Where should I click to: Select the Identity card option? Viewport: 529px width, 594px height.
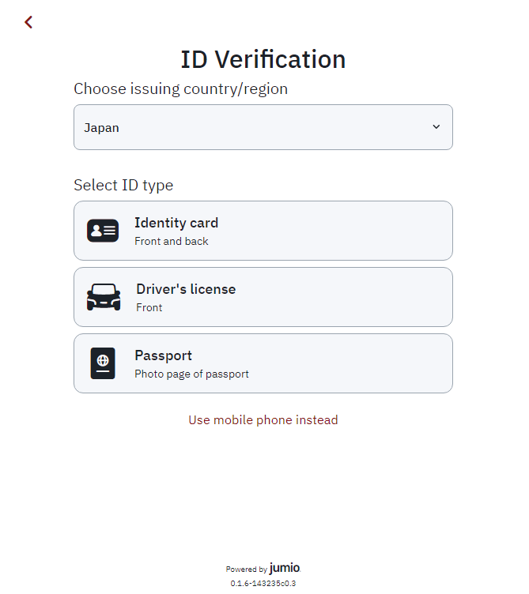point(263,231)
